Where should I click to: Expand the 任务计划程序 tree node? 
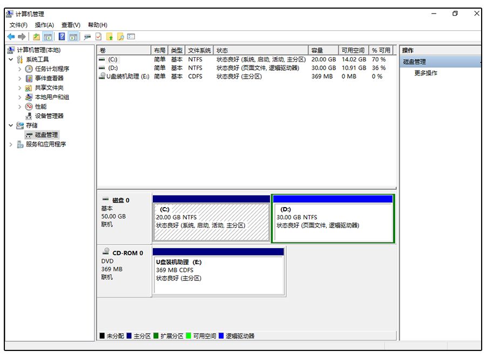tap(20, 69)
